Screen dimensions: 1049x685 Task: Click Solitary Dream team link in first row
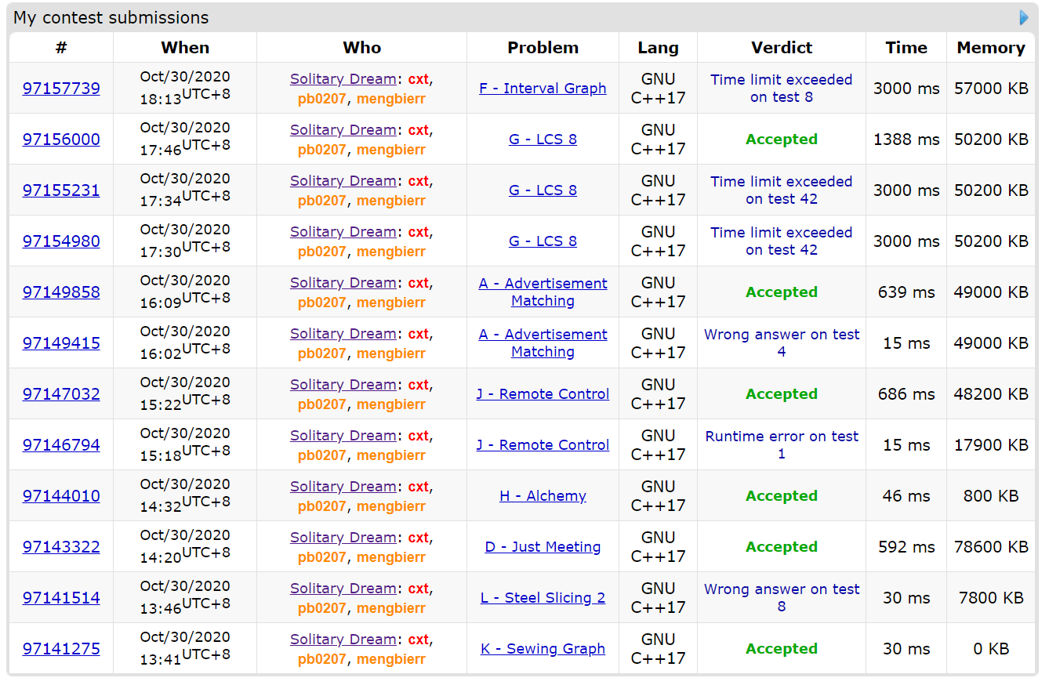[343, 79]
